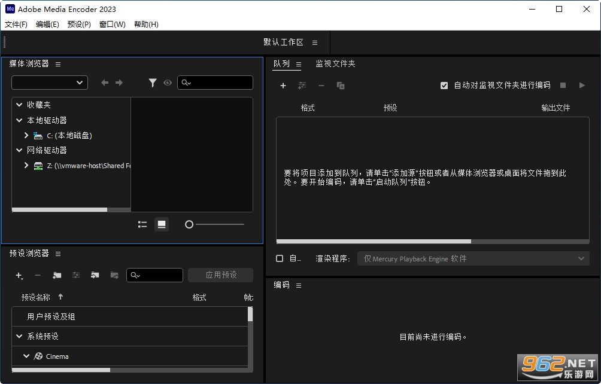
Task: Click the preset list vertical scrollbar
Action: coord(250,315)
